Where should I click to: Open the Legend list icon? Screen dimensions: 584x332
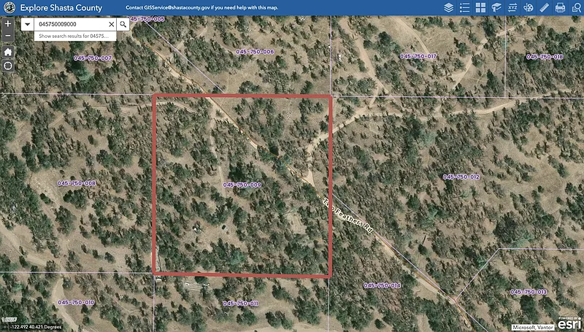click(x=464, y=7)
